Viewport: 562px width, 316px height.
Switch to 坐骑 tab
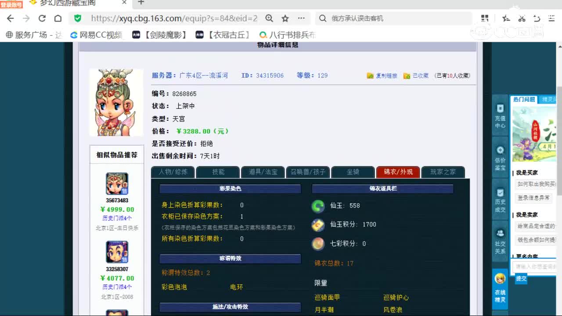(353, 172)
